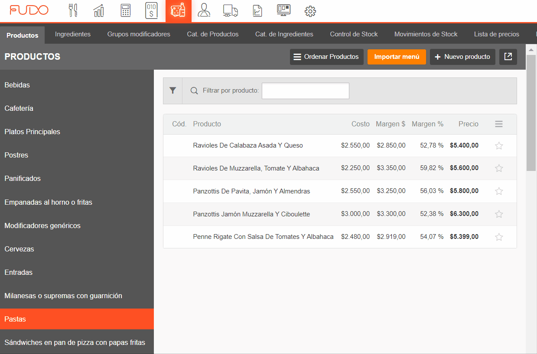This screenshot has width=537, height=354.
Task: Open the Control de Stock tab
Action: 354,34
